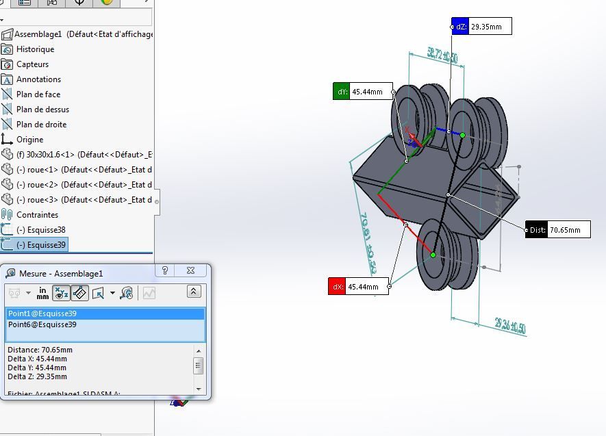Screen dimensions: 606x436
Task: Select the Capteurs folder
Action: (32, 64)
